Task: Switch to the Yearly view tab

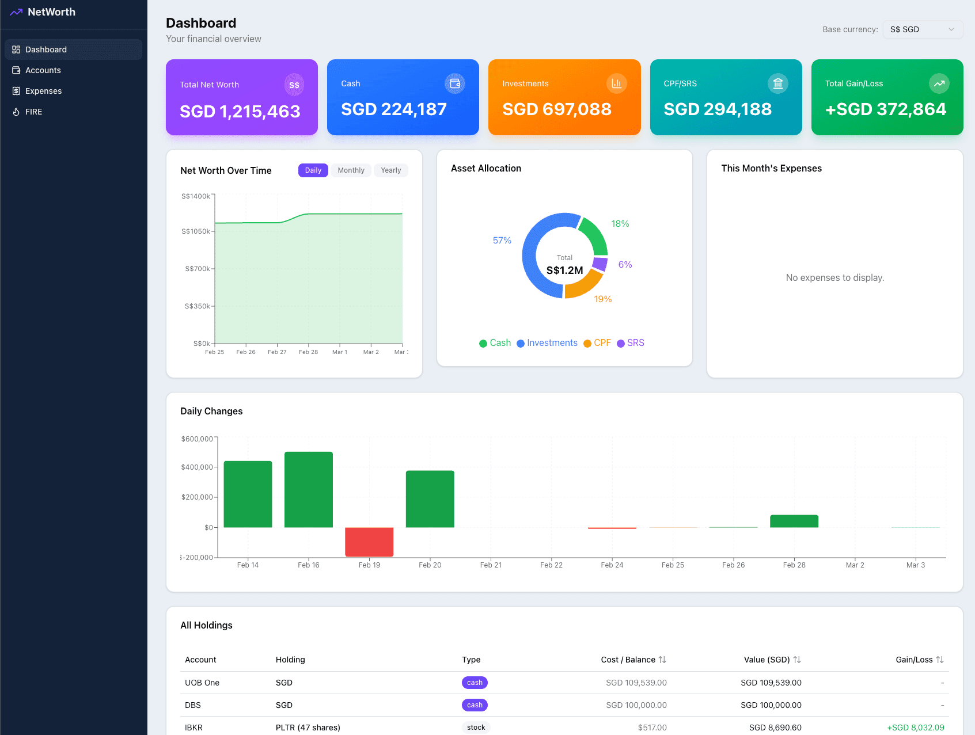Action: (x=391, y=170)
